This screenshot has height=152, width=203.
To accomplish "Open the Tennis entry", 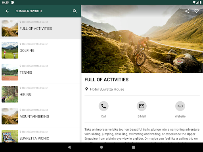I will coord(40,72).
